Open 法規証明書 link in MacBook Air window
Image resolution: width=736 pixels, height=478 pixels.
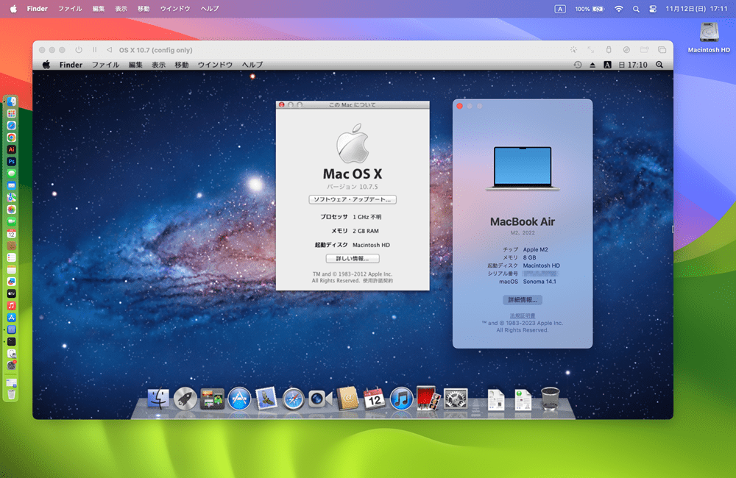point(522,315)
